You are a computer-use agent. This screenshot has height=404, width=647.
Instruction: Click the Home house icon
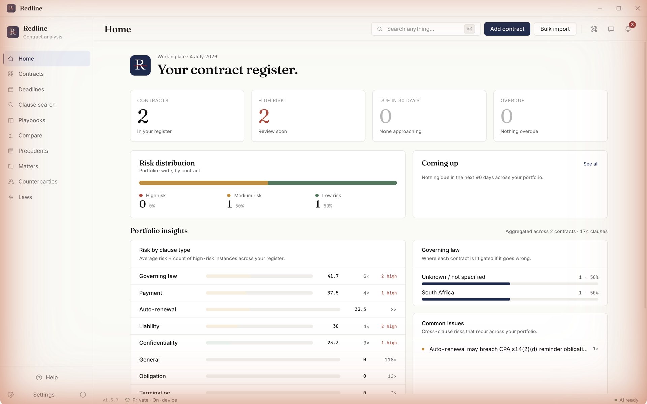point(11,59)
